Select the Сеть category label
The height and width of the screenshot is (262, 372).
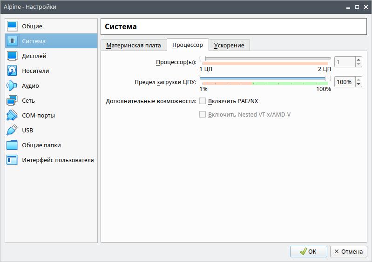(x=28, y=101)
